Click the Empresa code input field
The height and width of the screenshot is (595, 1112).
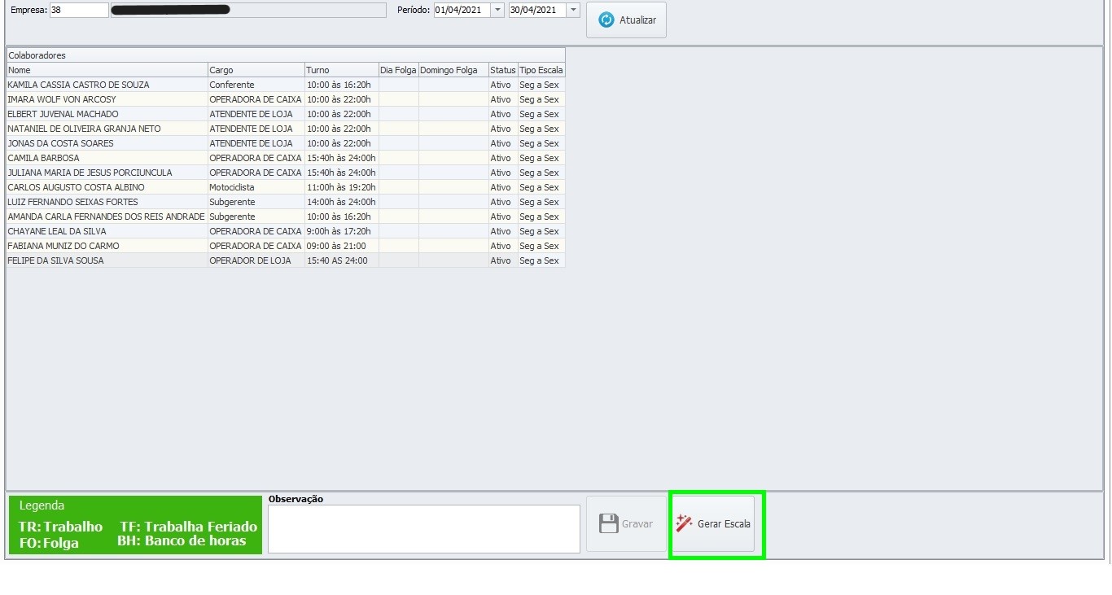[x=78, y=10]
